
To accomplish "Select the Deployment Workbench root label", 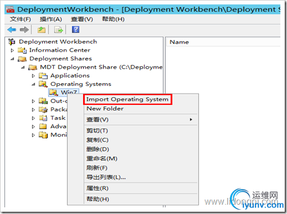I will 58,42.
